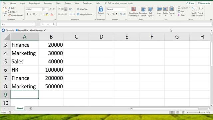Select the Sheet1 tab
This screenshot has width=213, height=120.
20,108
